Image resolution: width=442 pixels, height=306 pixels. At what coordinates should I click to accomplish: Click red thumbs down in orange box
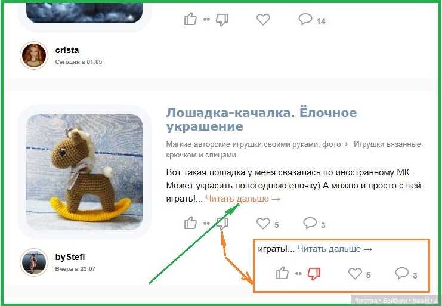[x=314, y=274]
